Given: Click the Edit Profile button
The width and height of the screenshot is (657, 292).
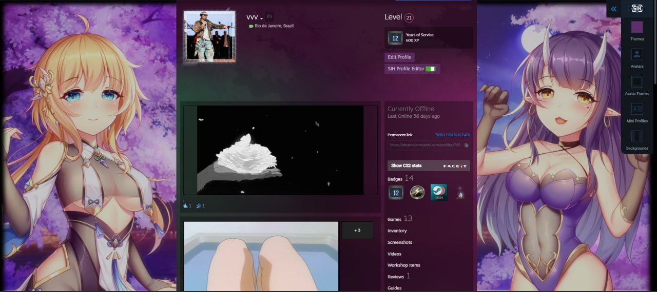Looking at the screenshot, I should tap(399, 57).
